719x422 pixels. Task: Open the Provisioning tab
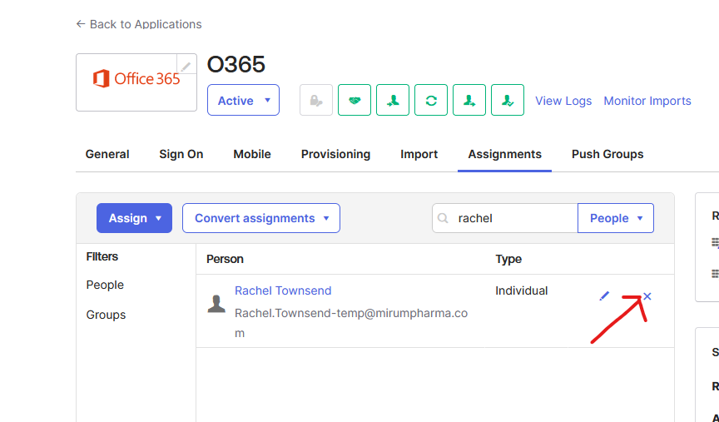point(335,154)
